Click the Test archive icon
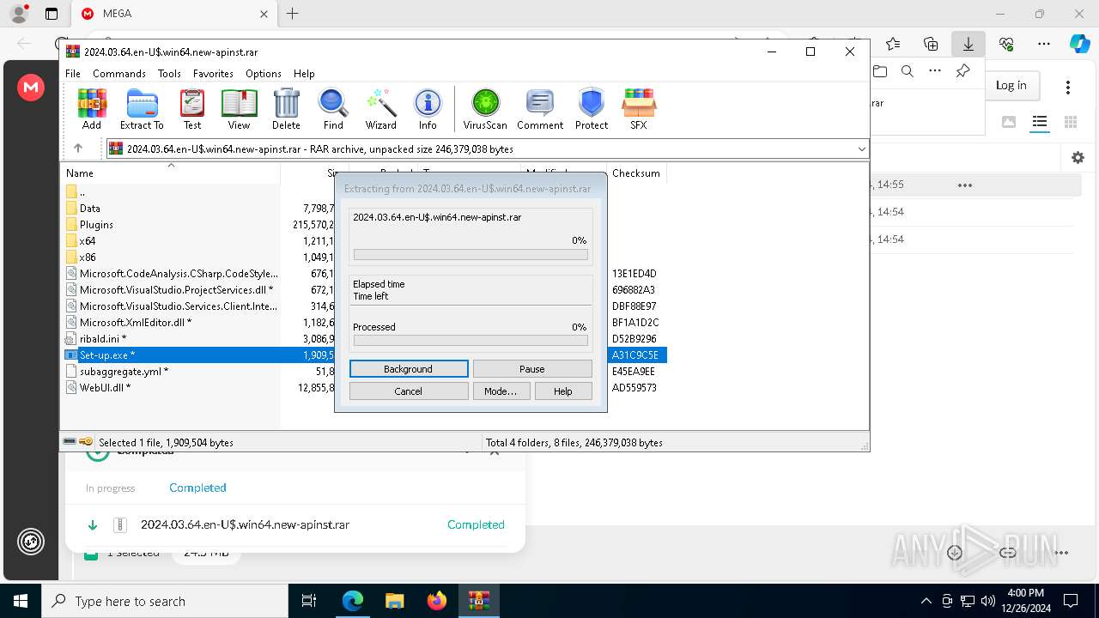This screenshot has height=618, width=1099. [192, 109]
